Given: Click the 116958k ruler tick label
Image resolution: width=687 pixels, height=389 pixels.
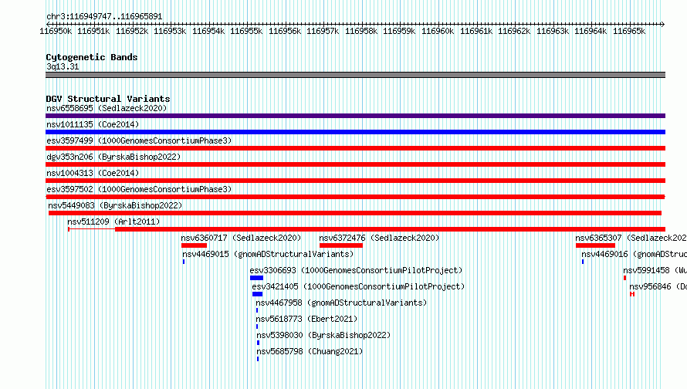Looking at the screenshot, I should click(x=361, y=31).
